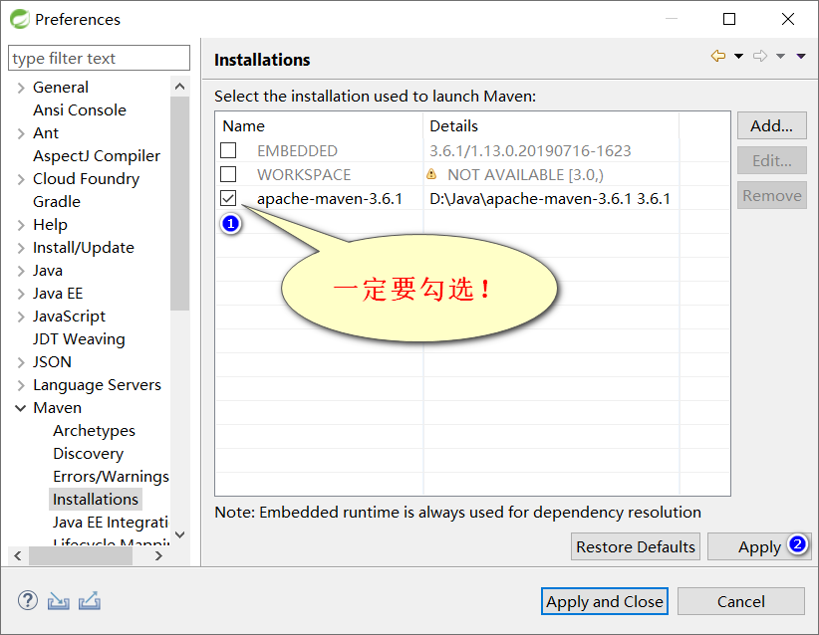
Task: Click the Details column header
Action: [x=551, y=125]
